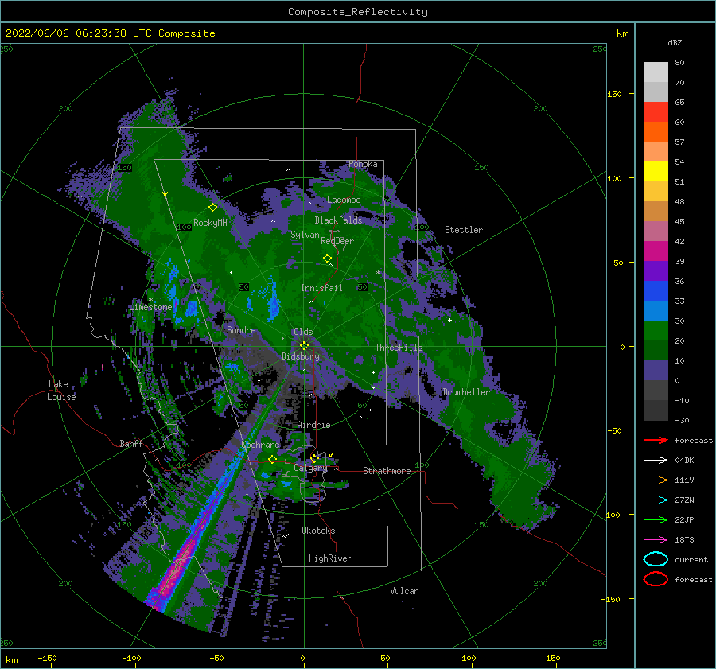Click the red forecast ellipse icon
Screen dimensions: 716x669
pyautogui.click(x=656, y=579)
